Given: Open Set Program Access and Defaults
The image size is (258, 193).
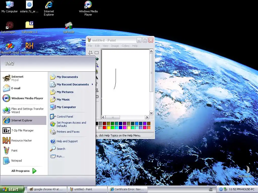Looking at the screenshot, I should (x=72, y=124).
